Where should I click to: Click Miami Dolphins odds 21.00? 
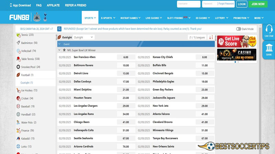tap(126, 90)
